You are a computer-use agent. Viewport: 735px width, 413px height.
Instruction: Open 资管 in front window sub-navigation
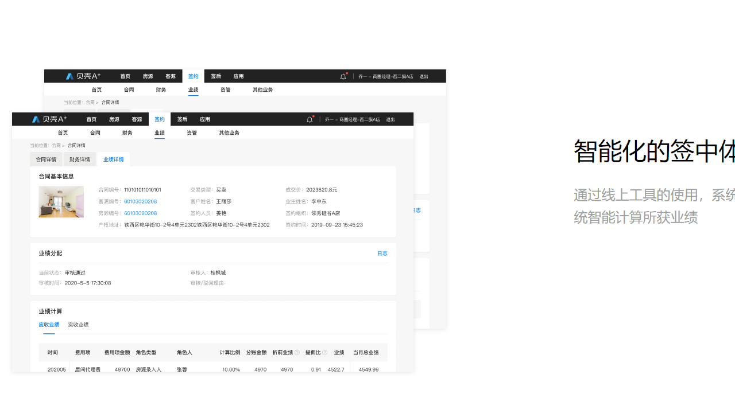(x=192, y=133)
